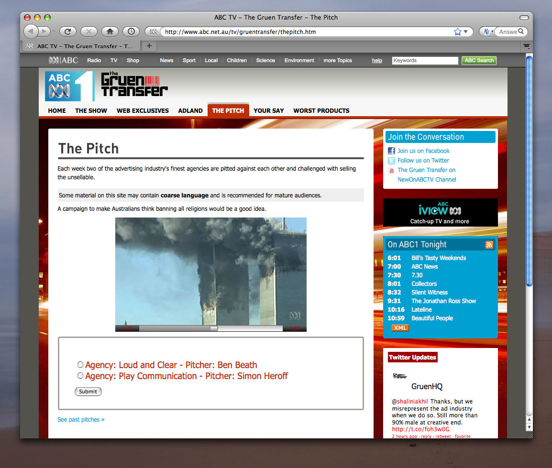Click the ABC1 logo in the header
The image size is (552, 468).
click(x=69, y=86)
